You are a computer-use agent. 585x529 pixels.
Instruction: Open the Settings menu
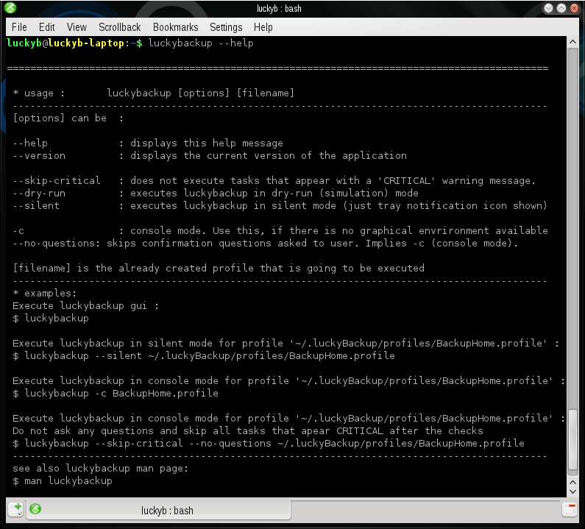tap(226, 27)
